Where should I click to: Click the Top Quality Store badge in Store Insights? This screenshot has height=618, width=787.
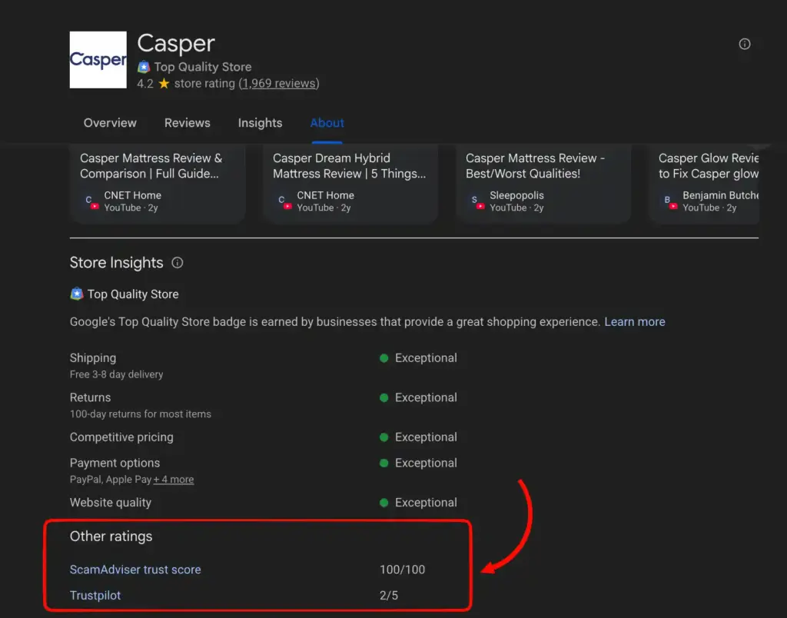pyautogui.click(x=77, y=294)
